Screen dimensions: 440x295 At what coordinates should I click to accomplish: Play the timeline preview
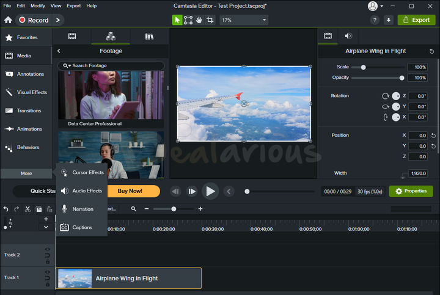[x=210, y=191]
